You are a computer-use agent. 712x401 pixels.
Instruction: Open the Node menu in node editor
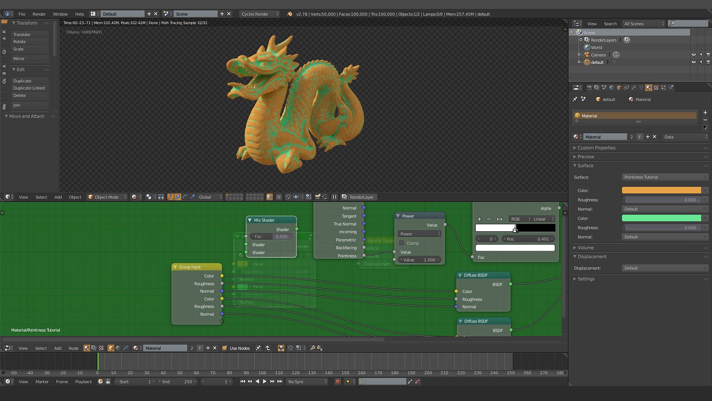(73, 348)
